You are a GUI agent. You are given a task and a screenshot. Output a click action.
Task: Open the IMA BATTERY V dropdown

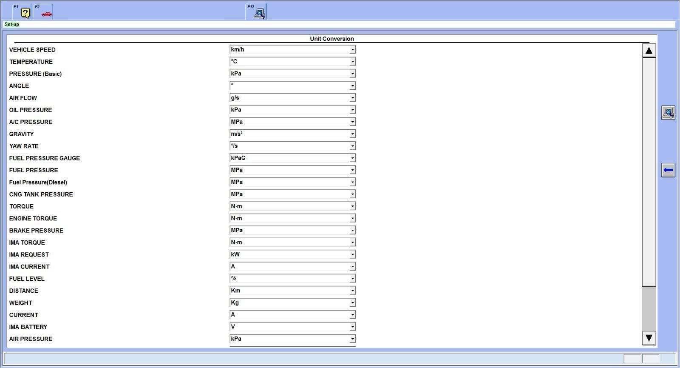coord(292,327)
